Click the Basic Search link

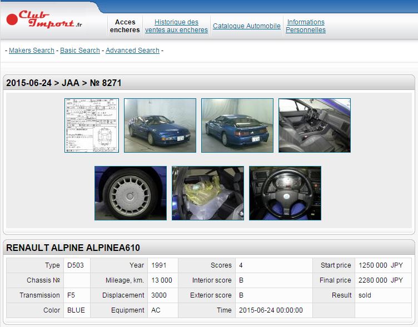pos(80,51)
